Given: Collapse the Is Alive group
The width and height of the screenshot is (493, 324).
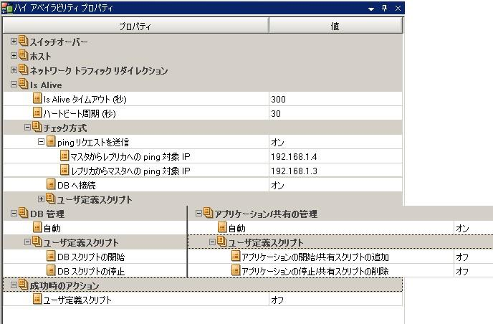Looking at the screenshot, I should pyautogui.click(x=14, y=85).
